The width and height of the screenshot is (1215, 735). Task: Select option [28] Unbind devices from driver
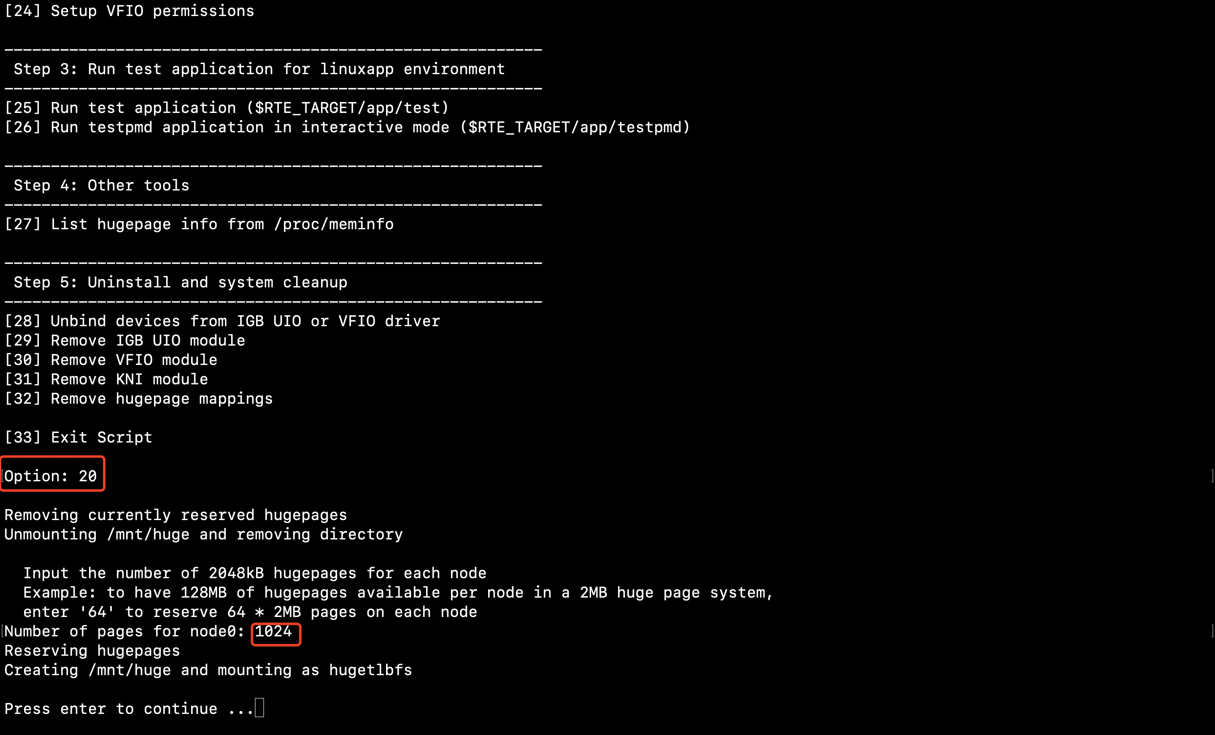[222, 321]
